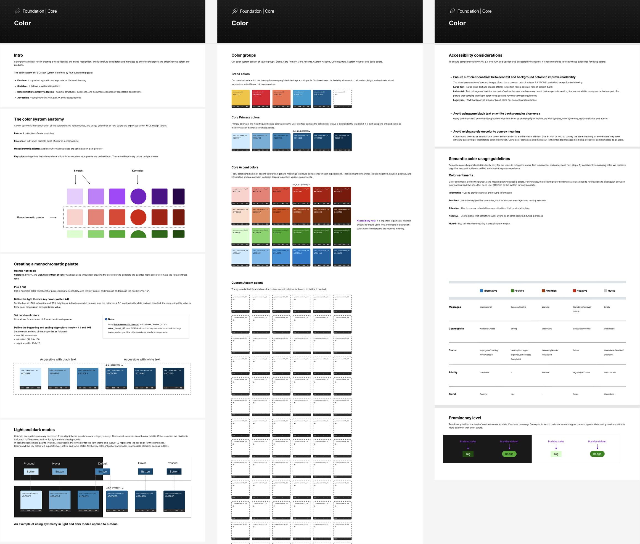Click the 'Messages' row label in the table
This screenshot has width=640, height=544.
click(x=455, y=307)
